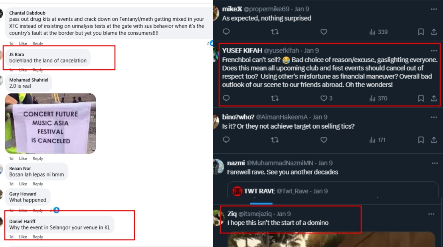Retweet mikeX's post

(275, 32)
